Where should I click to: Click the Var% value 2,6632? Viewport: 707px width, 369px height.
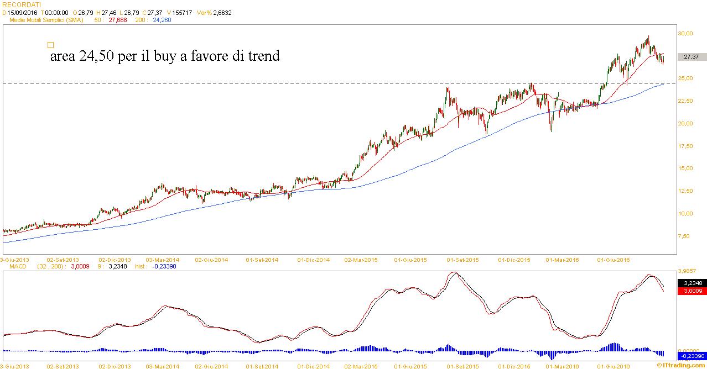222,12
